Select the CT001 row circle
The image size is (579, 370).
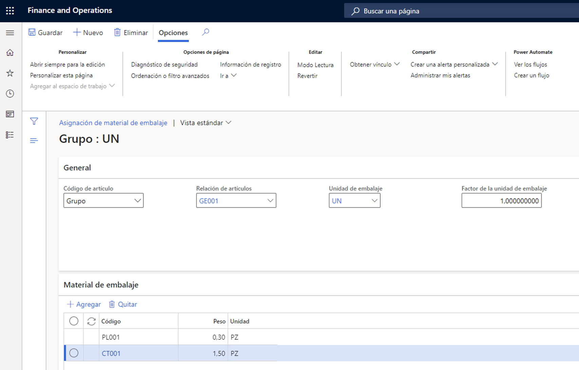click(x=74, y=353)
